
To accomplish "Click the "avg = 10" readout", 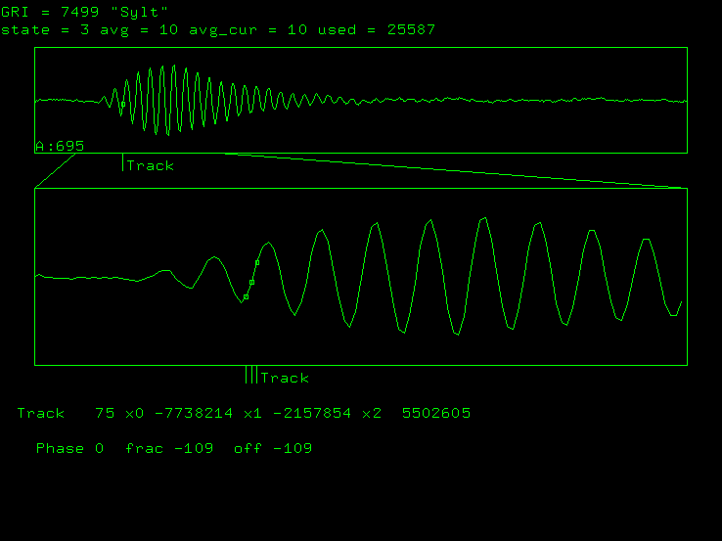I will click(139, 30).
